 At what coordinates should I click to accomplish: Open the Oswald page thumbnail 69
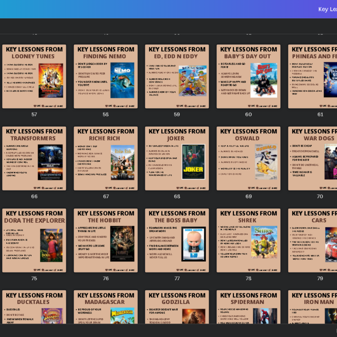248,158
